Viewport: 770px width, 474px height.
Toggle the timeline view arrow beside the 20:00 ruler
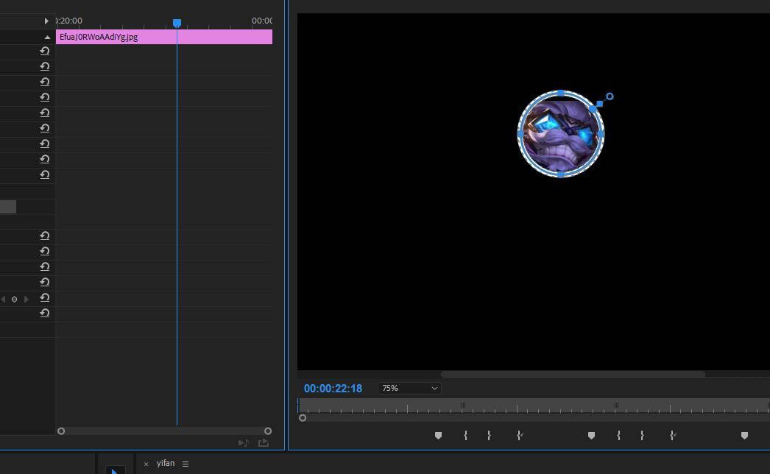46,21
